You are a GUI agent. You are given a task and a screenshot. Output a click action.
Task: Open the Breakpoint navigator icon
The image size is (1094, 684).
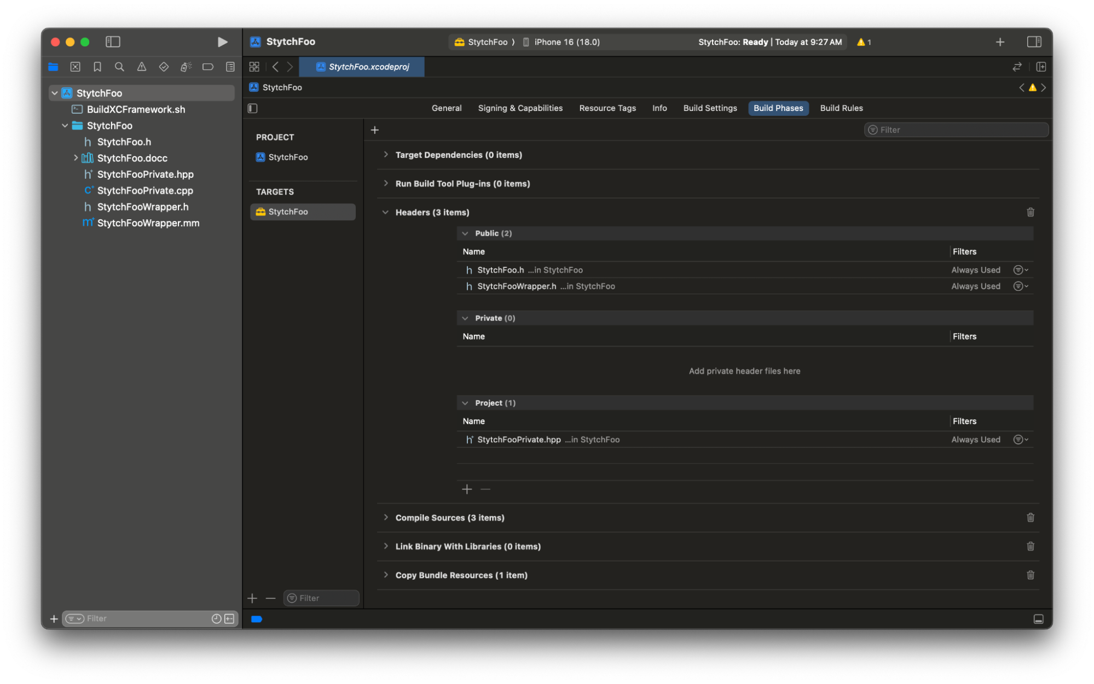click(x=208, y=67)
